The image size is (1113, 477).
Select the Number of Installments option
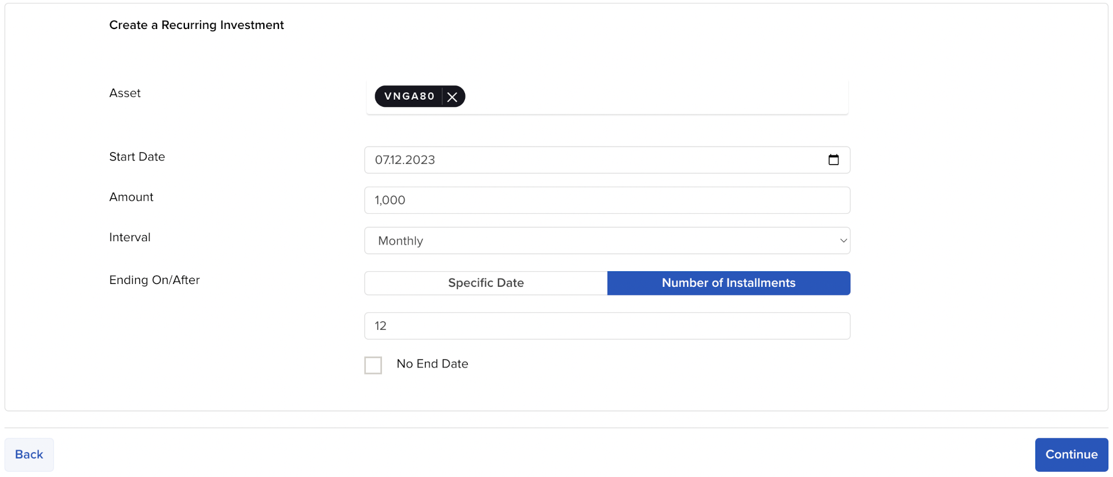729,283
